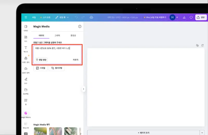
Task: Open the 디자인 sidebar panel
Action: pos(26,28)
